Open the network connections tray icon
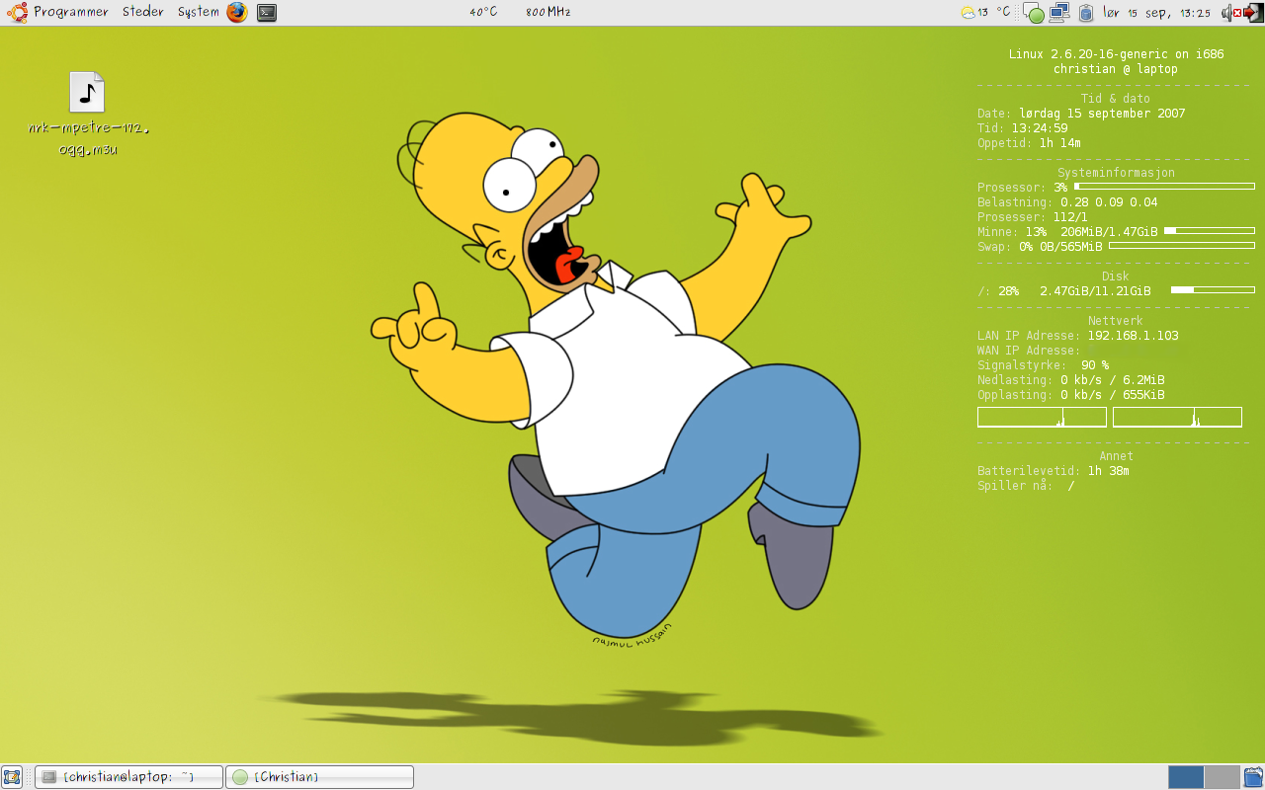 (1059, 12)
